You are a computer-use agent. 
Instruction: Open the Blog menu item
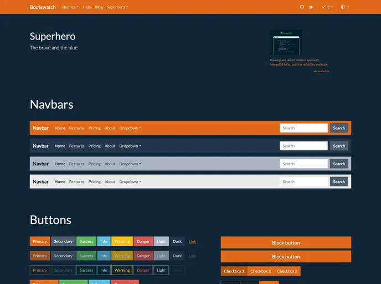click(x=99, y=7)
